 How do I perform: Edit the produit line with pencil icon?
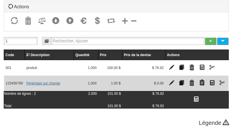pos(172,68)
